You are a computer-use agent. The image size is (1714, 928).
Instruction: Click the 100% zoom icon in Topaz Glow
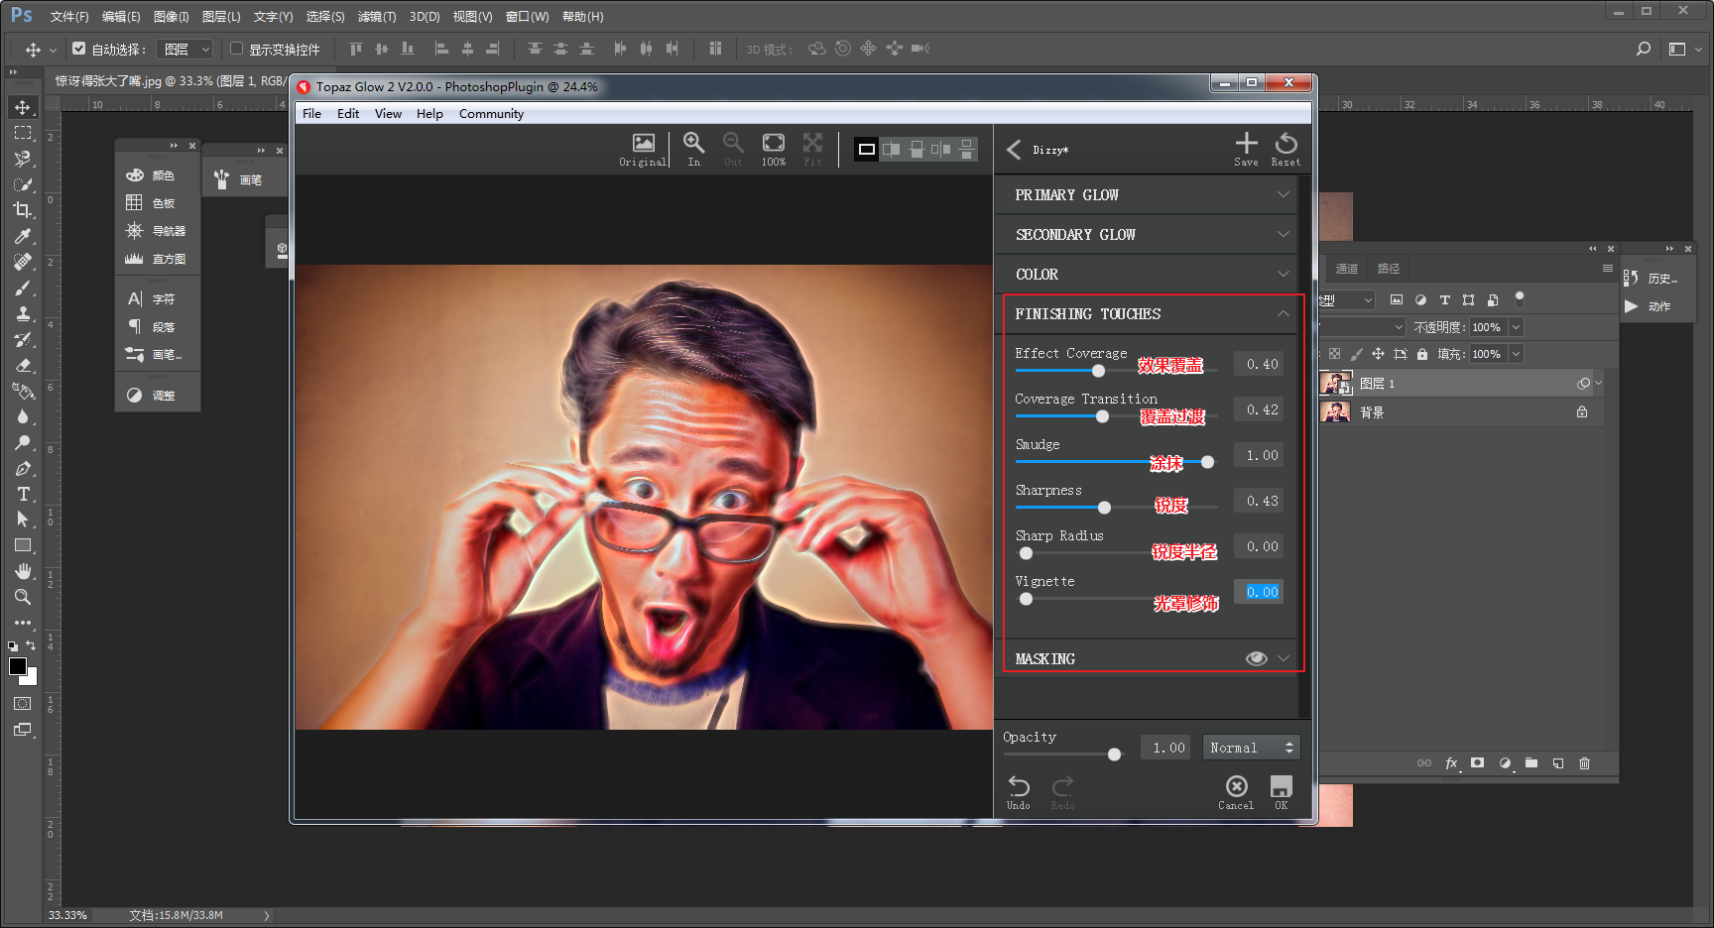[x=774, y=150]
